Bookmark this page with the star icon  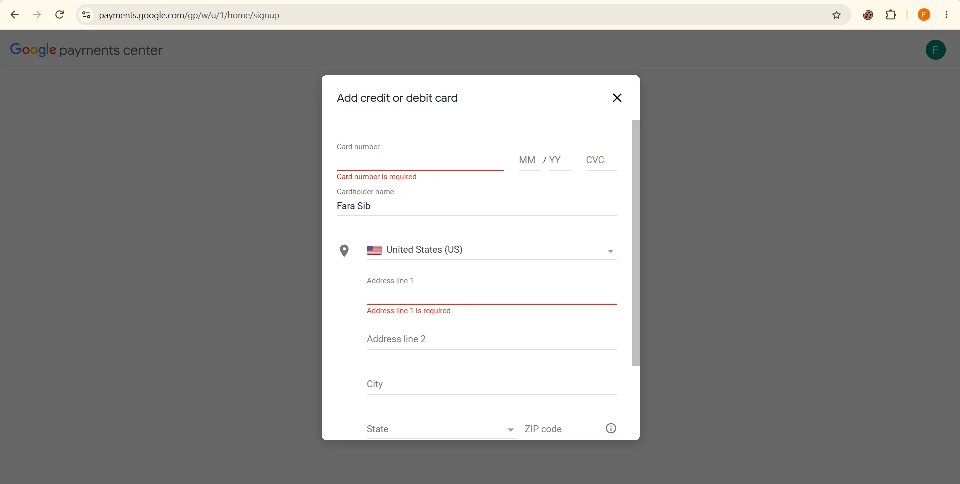(x=837, y=15)
